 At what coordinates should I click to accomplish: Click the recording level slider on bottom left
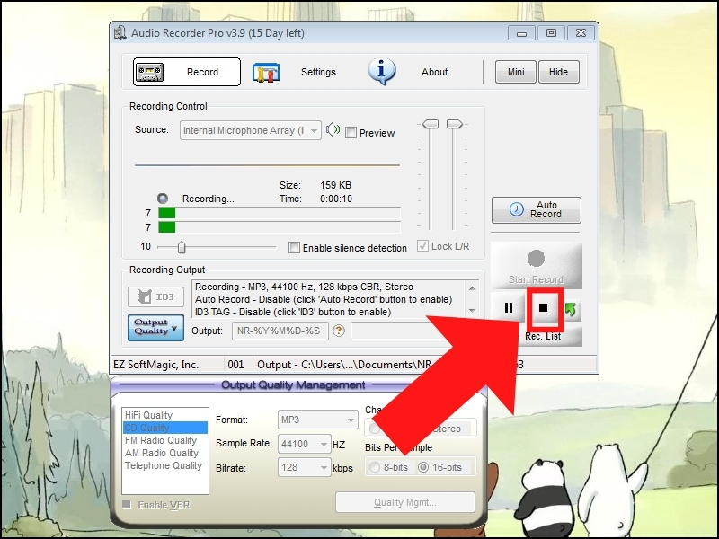(182, 245)
